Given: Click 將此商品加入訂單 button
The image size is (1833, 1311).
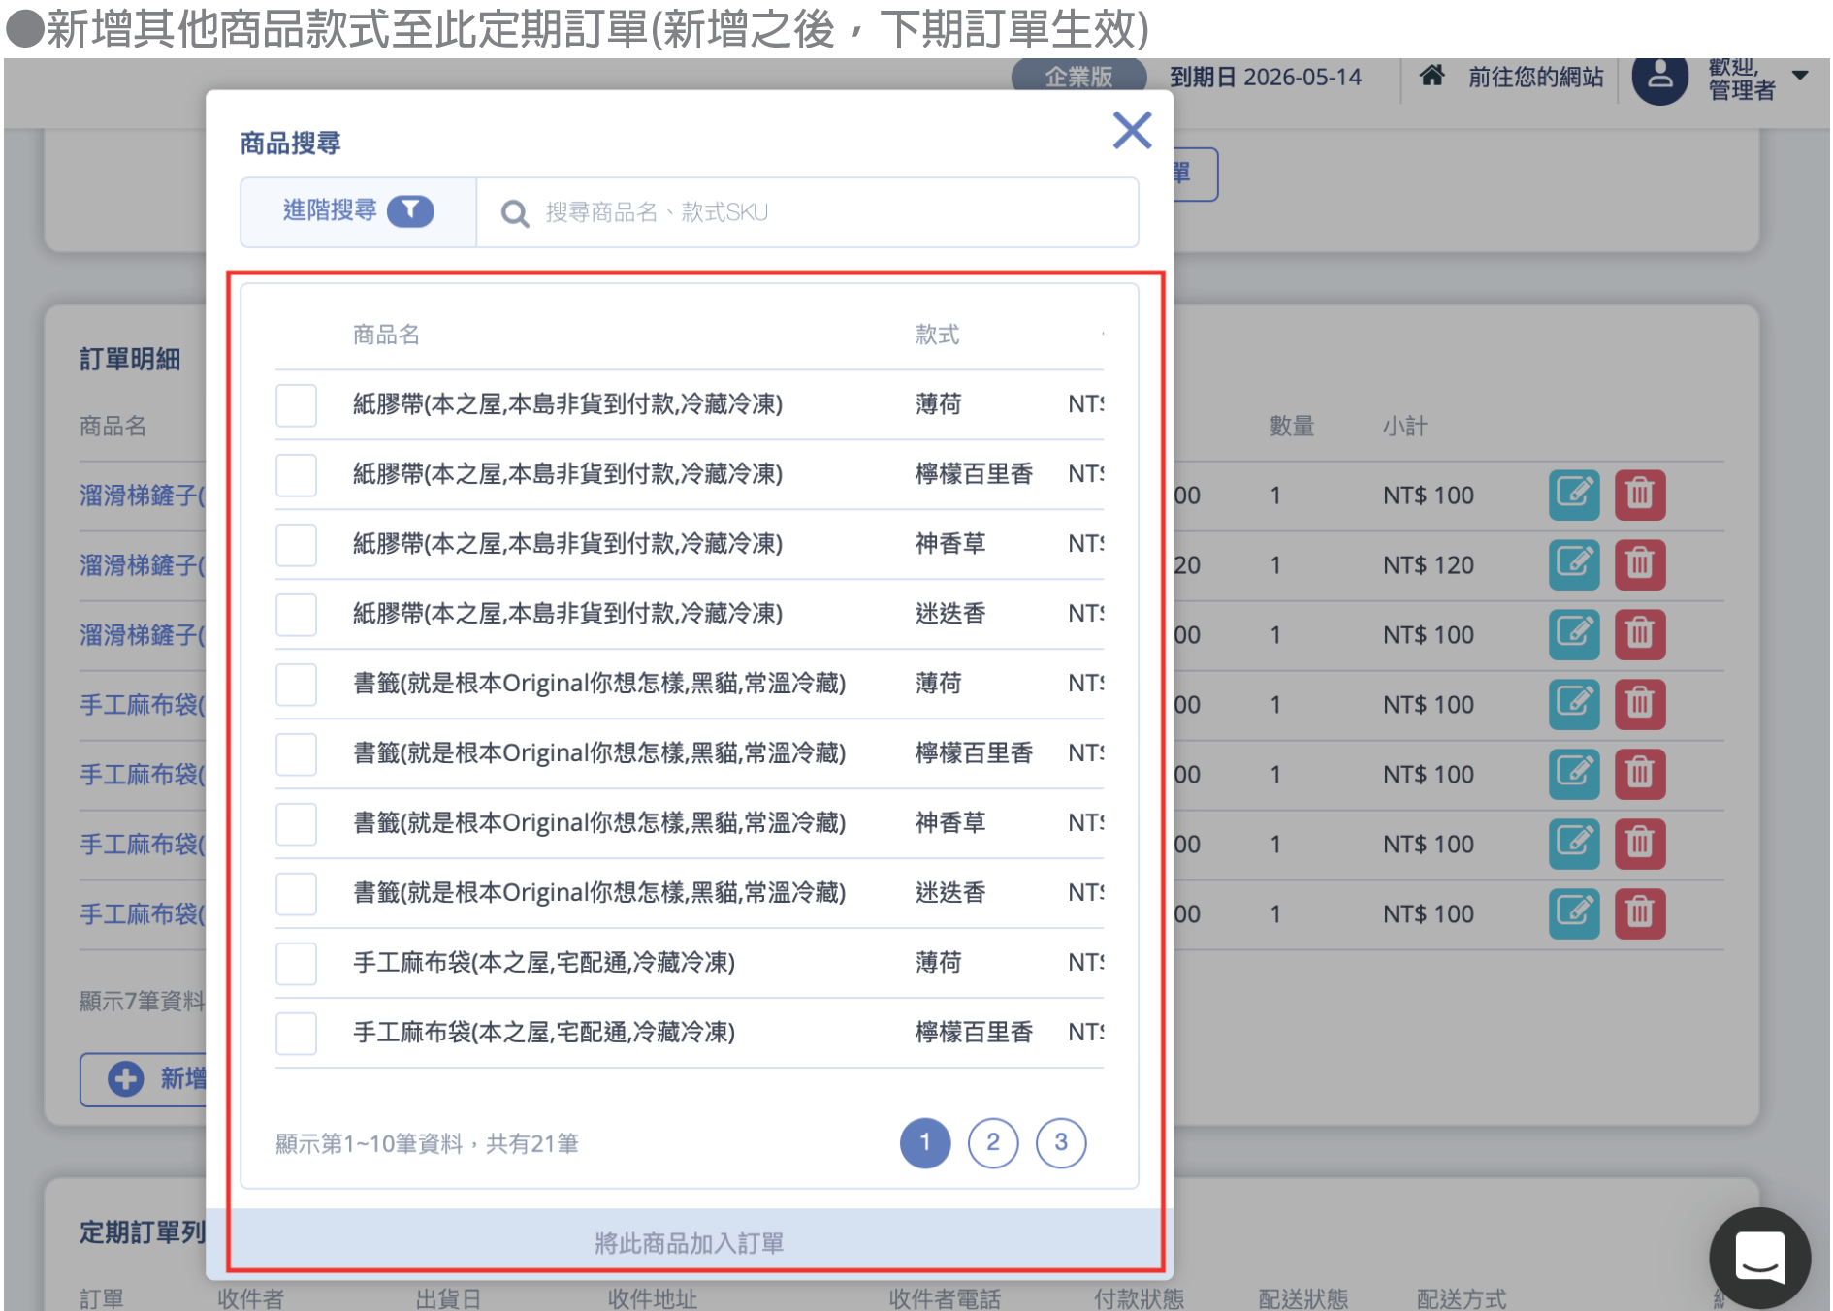Looking at the screenshot, I should 690,1242.
